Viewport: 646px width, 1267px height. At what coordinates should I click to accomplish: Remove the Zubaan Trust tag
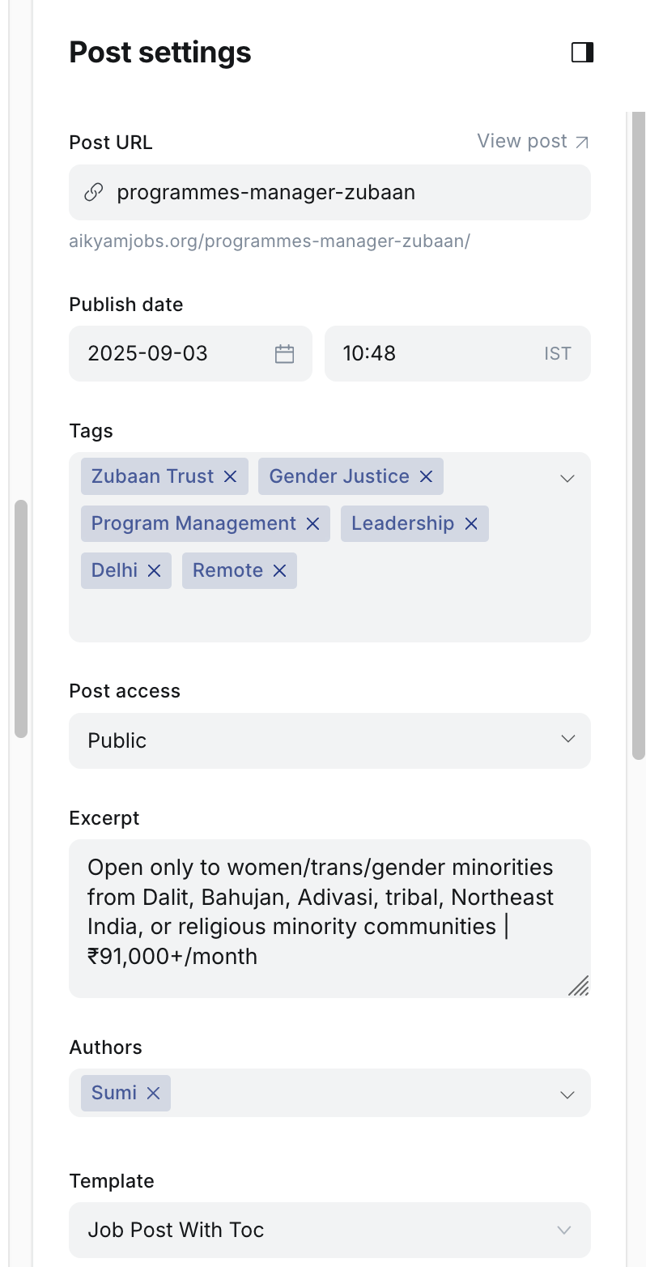(232, 476)
